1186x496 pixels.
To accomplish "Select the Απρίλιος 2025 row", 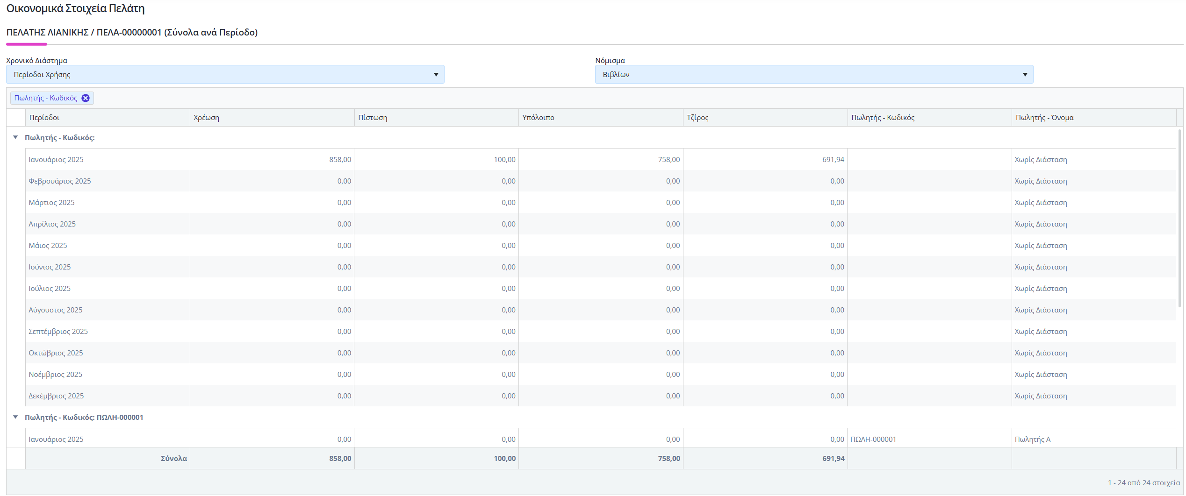I will point(600,224).
